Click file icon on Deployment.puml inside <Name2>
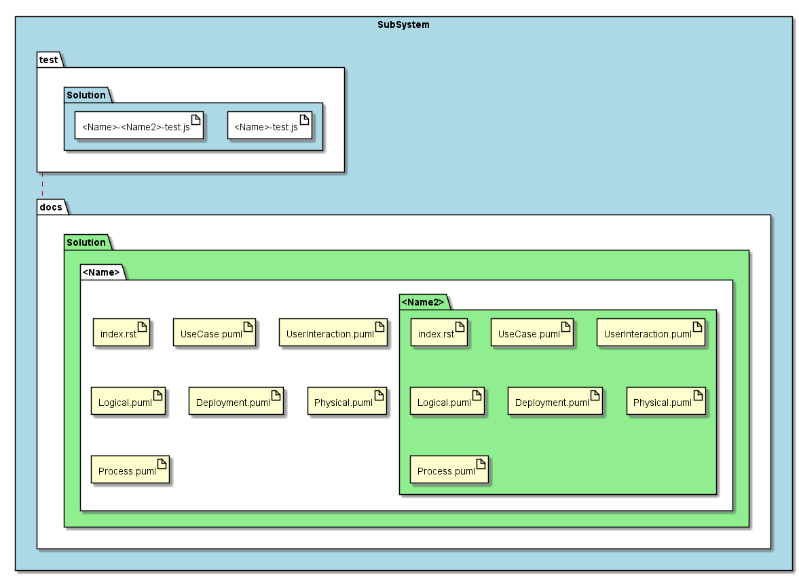Viewport: 799px width, 577px height. point(595,395)
